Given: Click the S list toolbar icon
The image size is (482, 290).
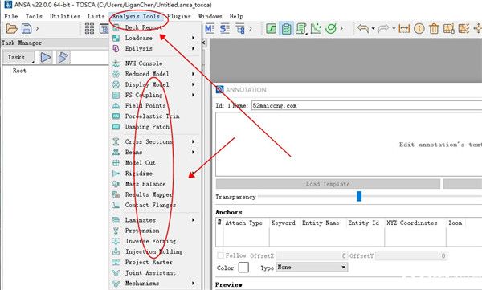Looking at the screenshot, I should point(225,29).
